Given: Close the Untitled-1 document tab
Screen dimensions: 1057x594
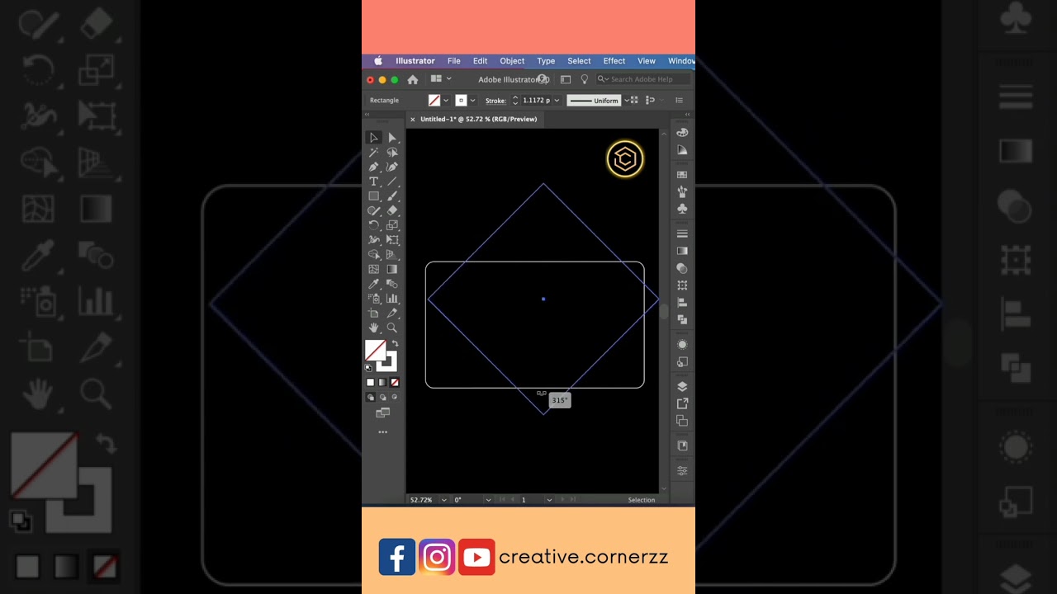Looking at the screenshot, I should [413, 120].
